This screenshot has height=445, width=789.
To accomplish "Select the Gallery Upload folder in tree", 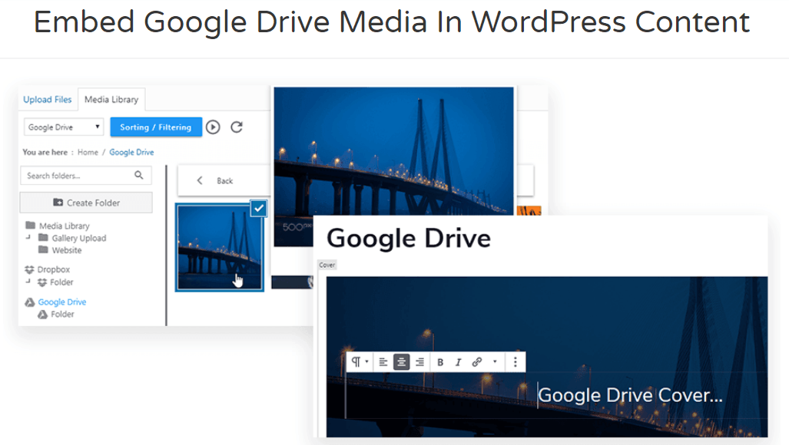I will click(x=78, y=238).
